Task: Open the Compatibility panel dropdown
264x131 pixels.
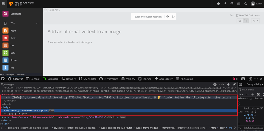Action: (255, 85)
